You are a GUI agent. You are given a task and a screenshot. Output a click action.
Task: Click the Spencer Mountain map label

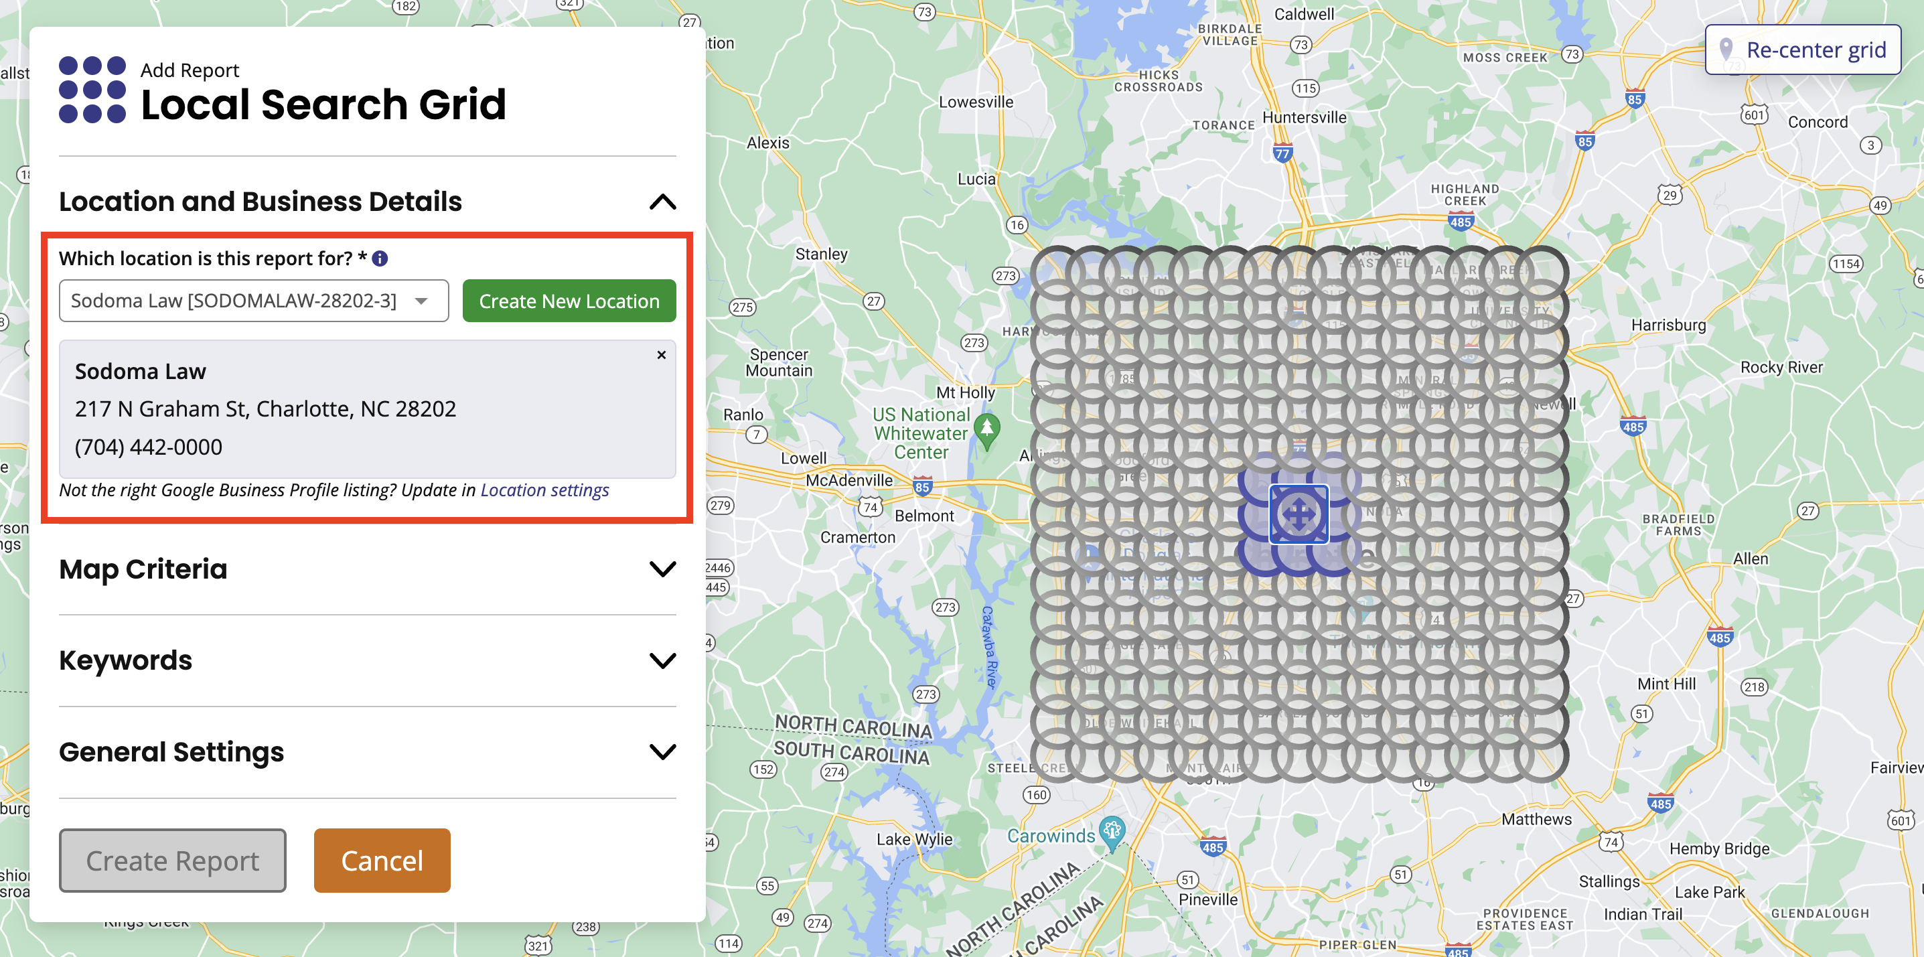pyautogui.click(x=779, y=362)
